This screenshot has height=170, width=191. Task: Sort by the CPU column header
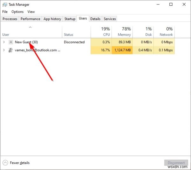[x=101, y=32]
